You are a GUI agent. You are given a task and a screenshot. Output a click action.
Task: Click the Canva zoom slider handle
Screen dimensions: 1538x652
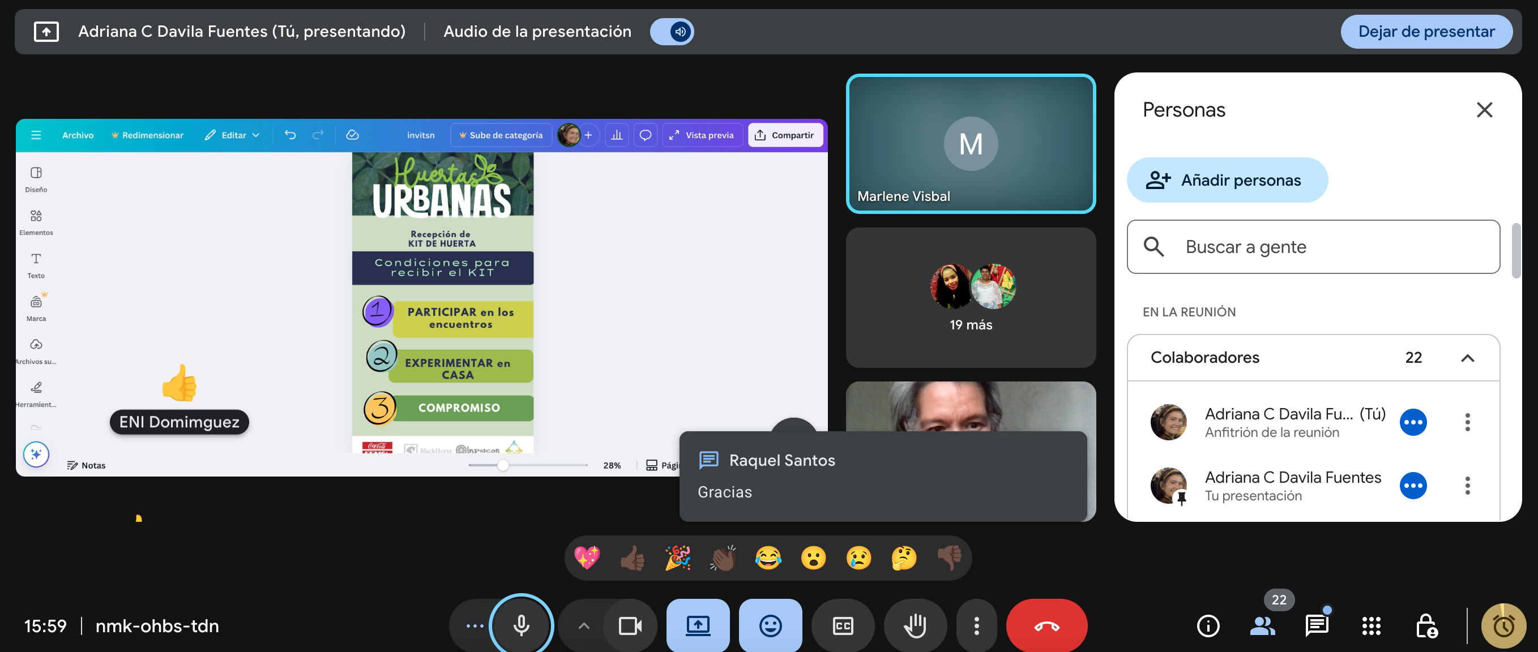[503, 465]
